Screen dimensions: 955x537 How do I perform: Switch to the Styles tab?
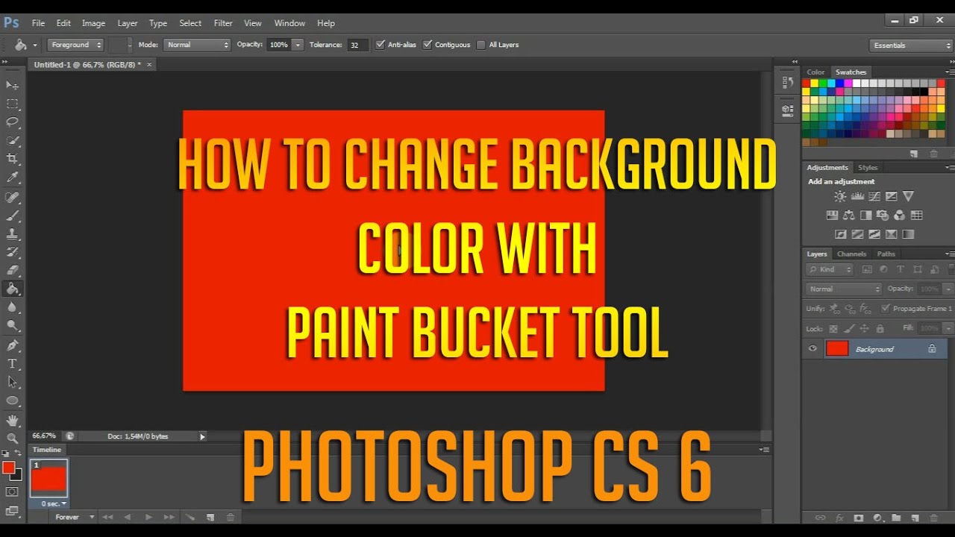pos(868,167)
